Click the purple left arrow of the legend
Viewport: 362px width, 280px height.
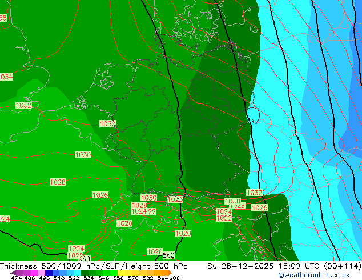tap(13, 273)
